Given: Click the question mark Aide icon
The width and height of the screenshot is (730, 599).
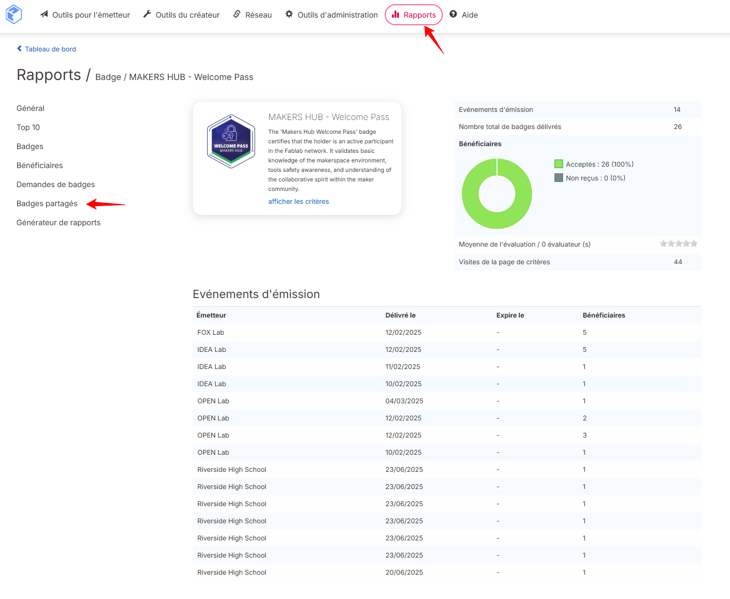Looking at the screenshot, I should click(453, 14).
